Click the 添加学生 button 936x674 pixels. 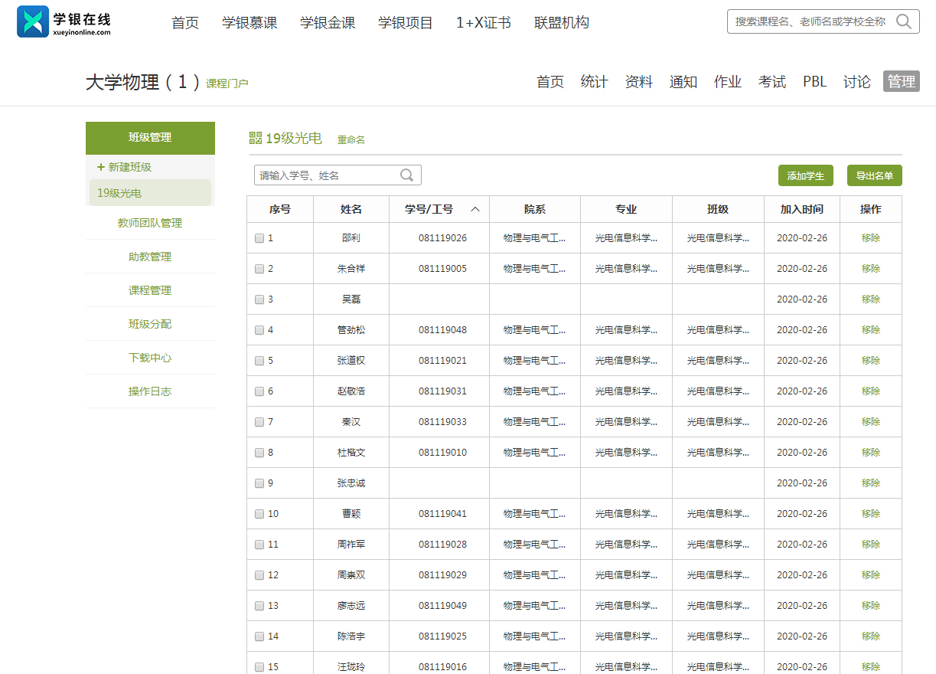tap(805, 175)
